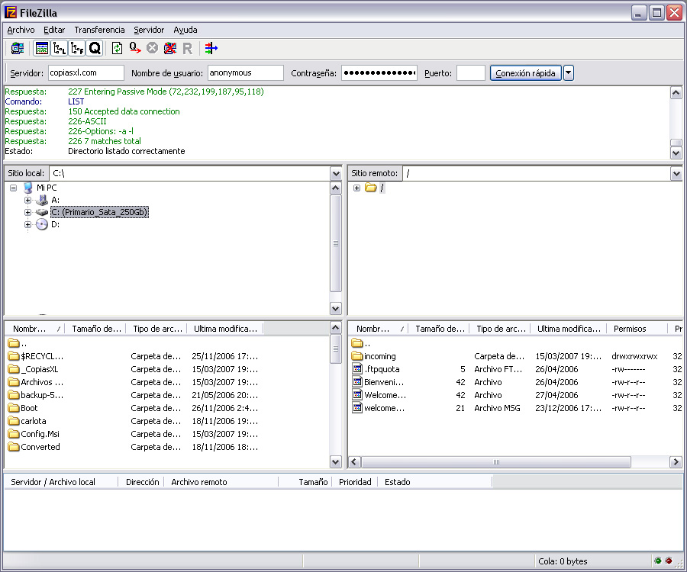The width and height of the screenshot is (687, 572).
Task: Go to local parent directory '..'
Action: (x=18, y=343)
